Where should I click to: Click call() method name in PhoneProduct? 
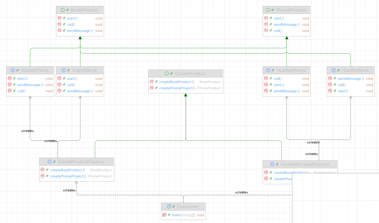[x=278, y=31]
